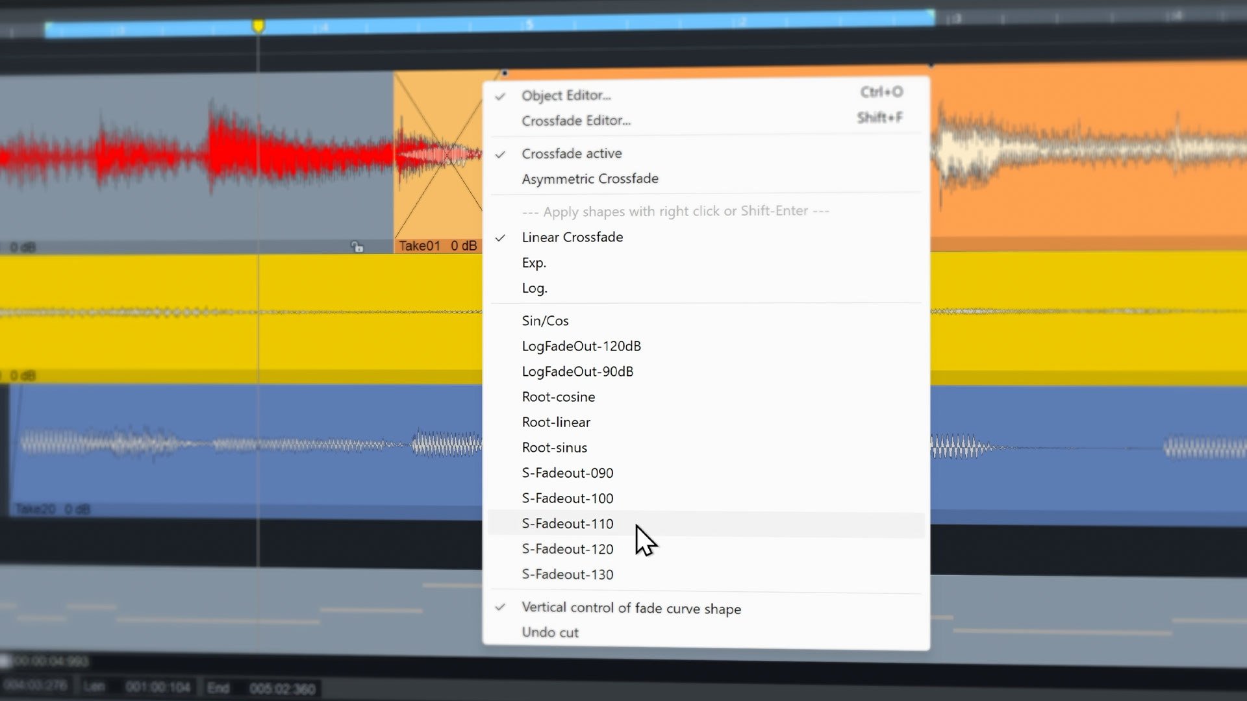Viewport: 1247px width, 701px height.
Task: Apply the Root-cosine crossfade
Action: pos(559,397)
